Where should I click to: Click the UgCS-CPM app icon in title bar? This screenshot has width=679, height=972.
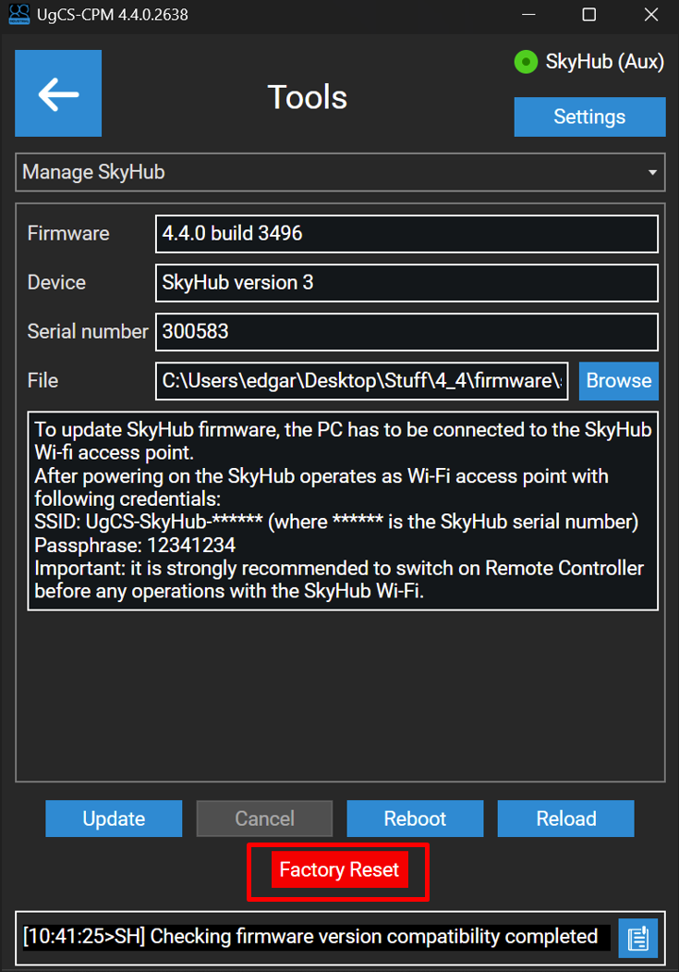[18, 15]
